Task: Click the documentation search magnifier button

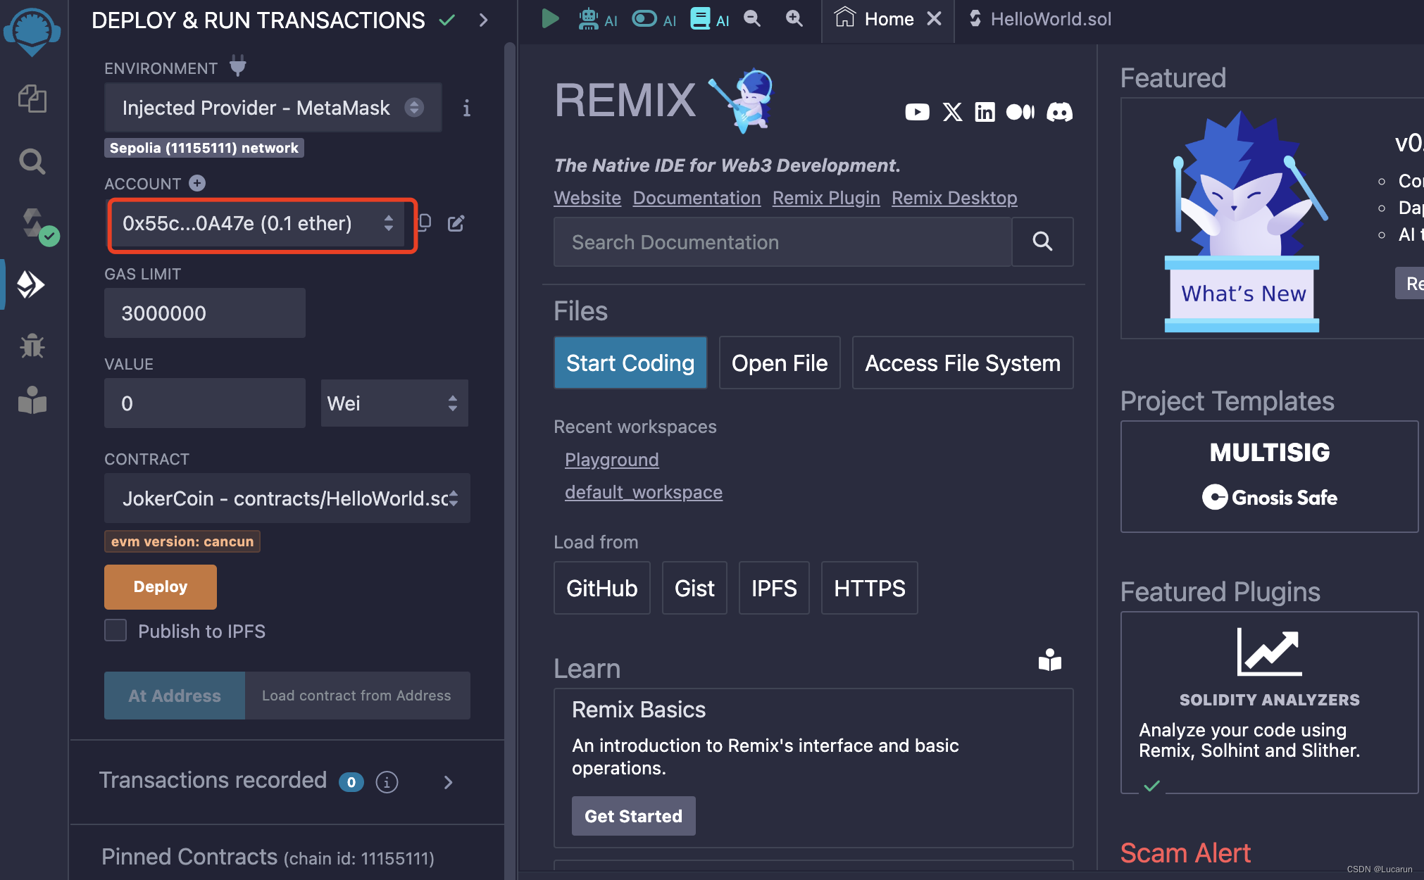Action: point(1042,242)
